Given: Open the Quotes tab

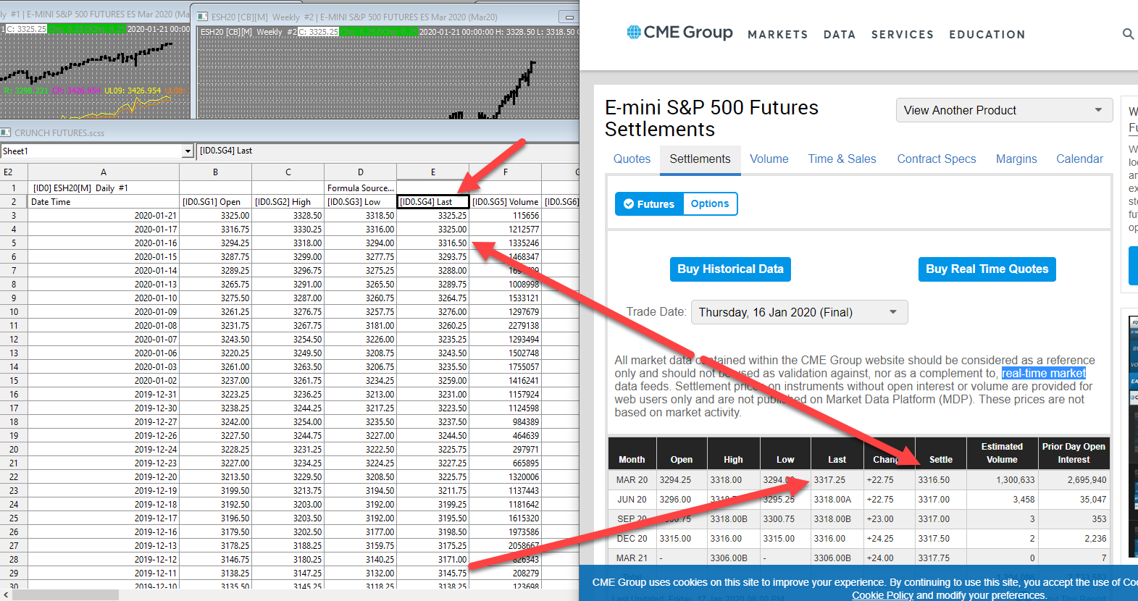Looking at the screenshot, I should (632, 159).
